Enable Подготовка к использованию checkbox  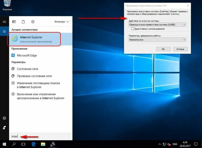(x=133, y=29)
